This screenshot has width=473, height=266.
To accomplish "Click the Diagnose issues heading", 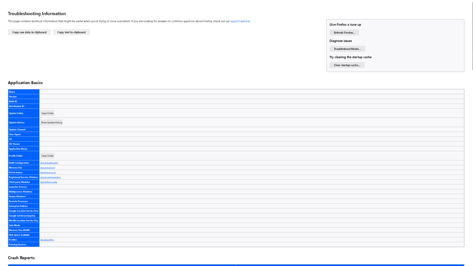I will 341,41.
